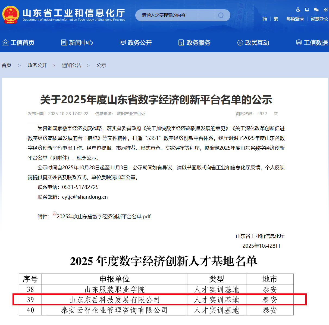Click the 邮箱登录 link
This screenshot has width=329, height=325.
pyautogui.click(x=295, y=19)
